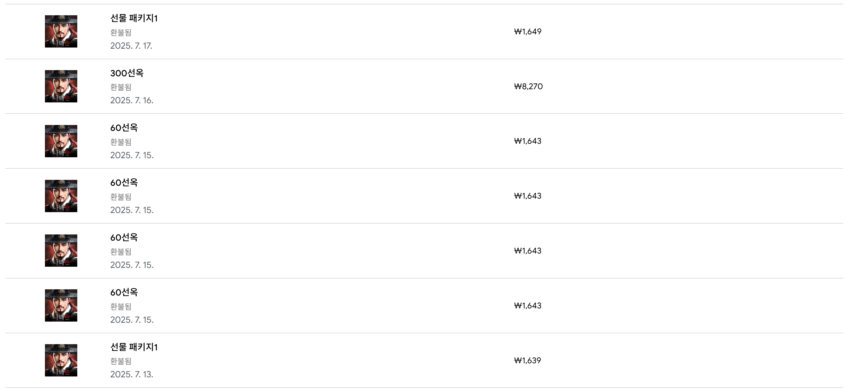Click 환불됨 status under 300선옥
Screen dimensions: 848x392
(x=121, y=87)
